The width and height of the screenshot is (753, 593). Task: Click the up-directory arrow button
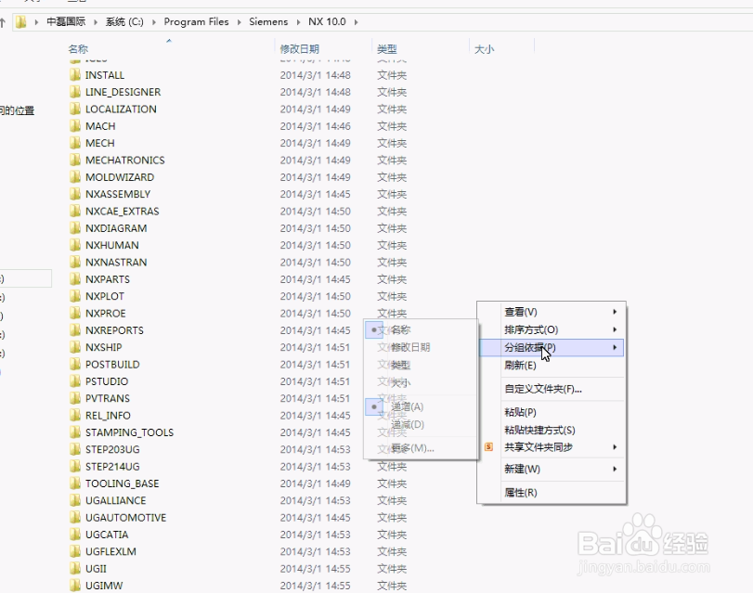pyautogui.click(x=3, y=22)
